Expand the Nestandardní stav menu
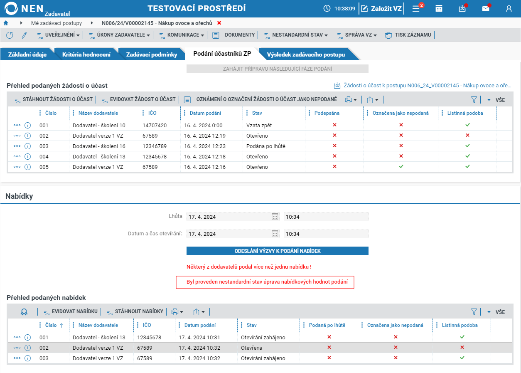 coord(296,35)
